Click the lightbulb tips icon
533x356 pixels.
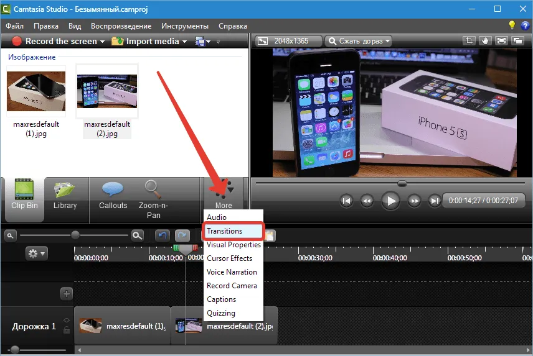pyautogui.click(x=512, y=25)
